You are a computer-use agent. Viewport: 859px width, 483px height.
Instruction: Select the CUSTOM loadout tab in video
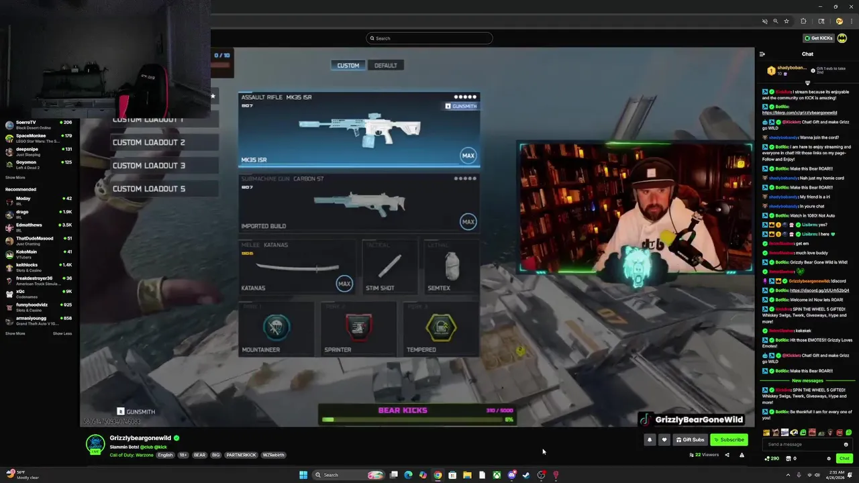point(348,65)
